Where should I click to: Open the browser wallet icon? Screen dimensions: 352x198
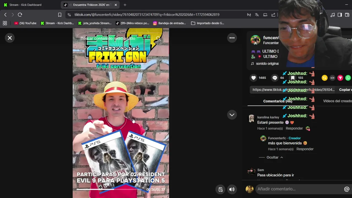click(347, 15)
